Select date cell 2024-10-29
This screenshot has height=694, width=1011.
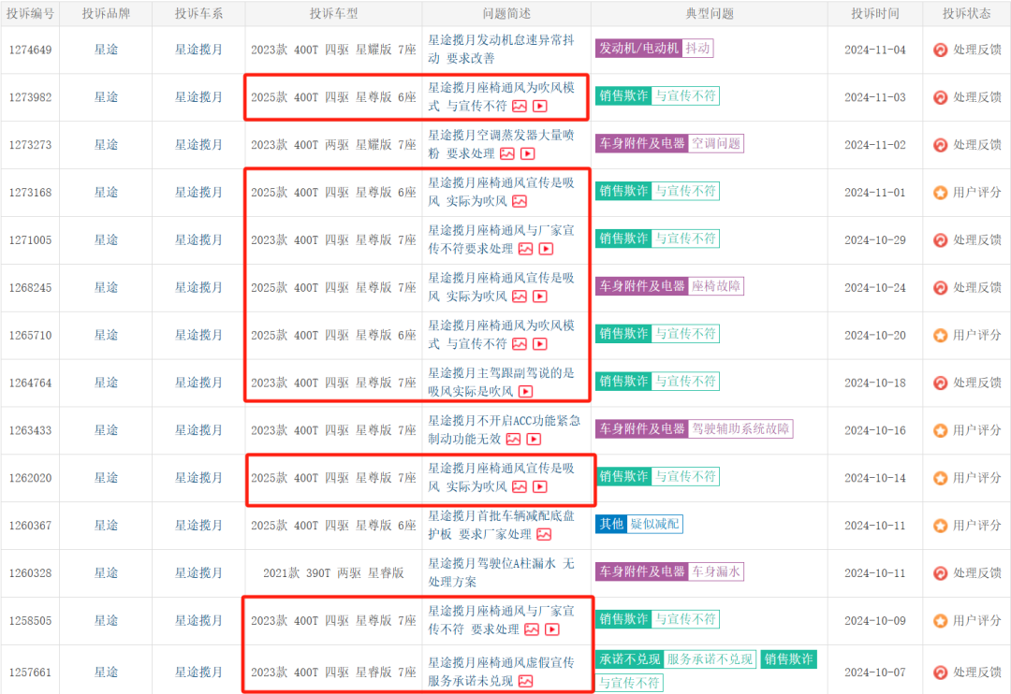tap(875, 240)
